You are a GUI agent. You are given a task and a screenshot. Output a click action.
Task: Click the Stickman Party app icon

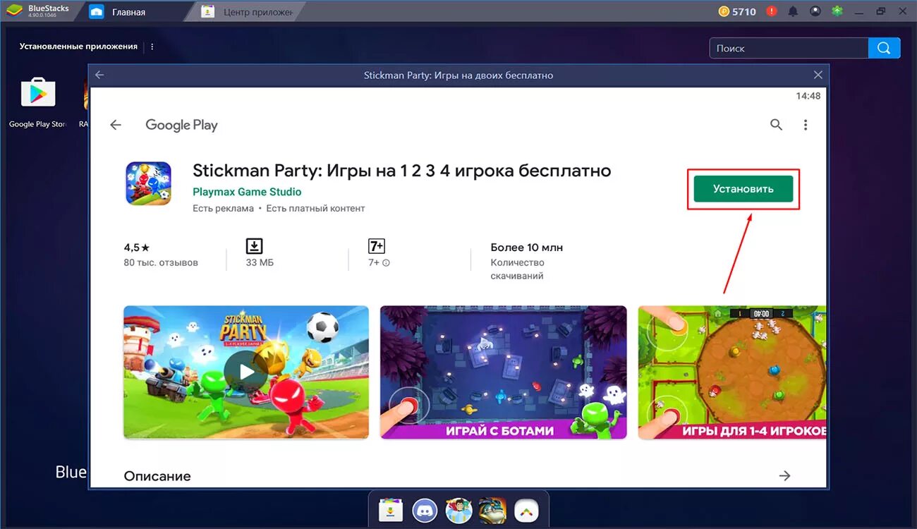[x=148, y=183]
